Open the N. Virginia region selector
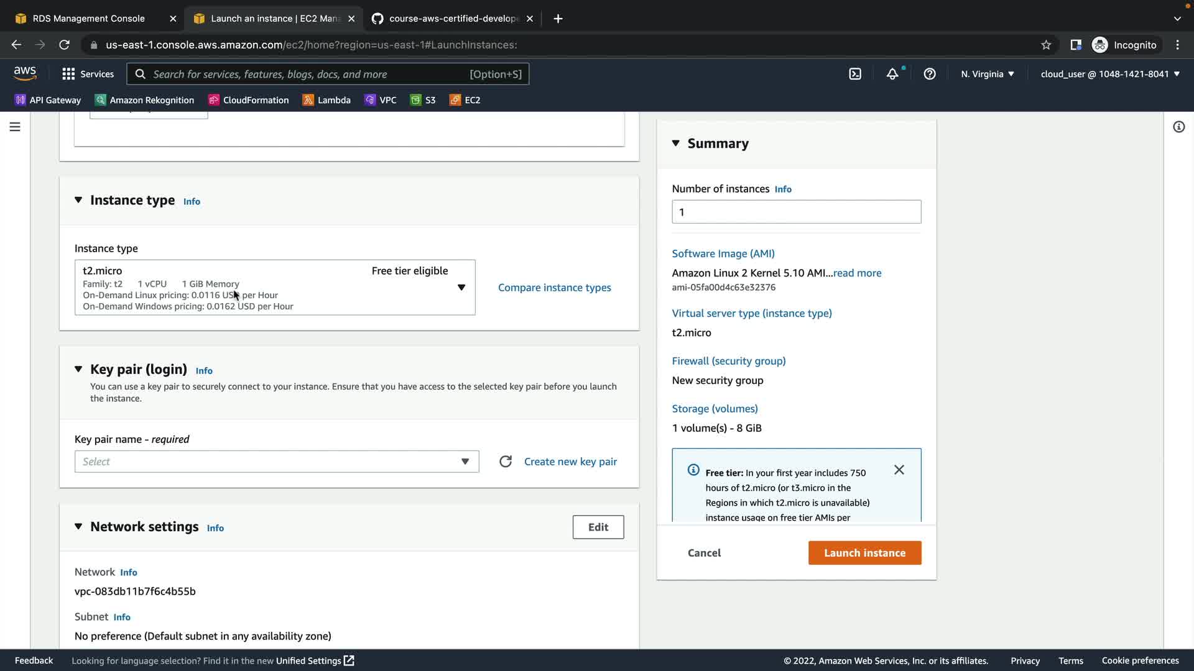This screenshot has width=1194, height=671. pyautogui.click(x=987, y=74)
